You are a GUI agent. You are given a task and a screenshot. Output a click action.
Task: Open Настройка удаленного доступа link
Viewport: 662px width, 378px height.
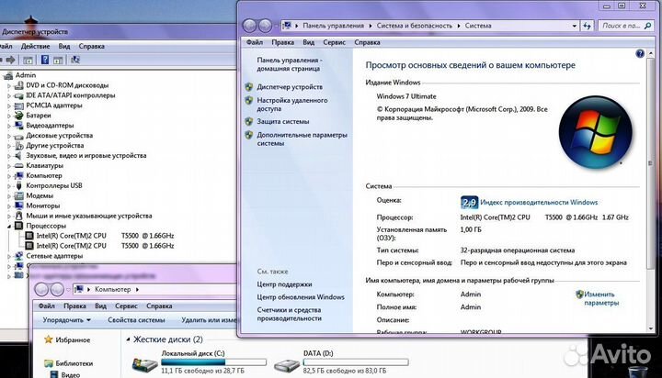coord(292,104)
